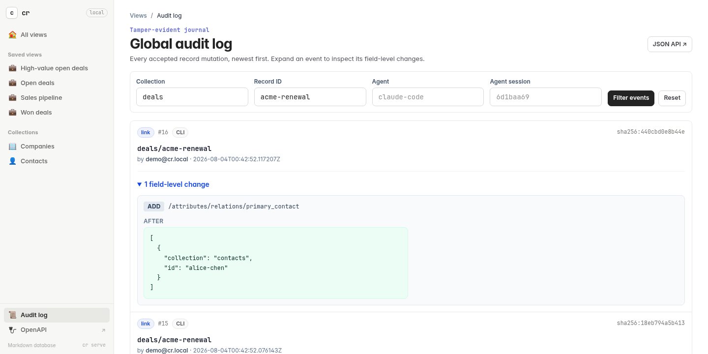Viewport: 708px width, 354px height.
Task: Click hash sha256:440cbd0e8b44e
Action: click(651, 132)
